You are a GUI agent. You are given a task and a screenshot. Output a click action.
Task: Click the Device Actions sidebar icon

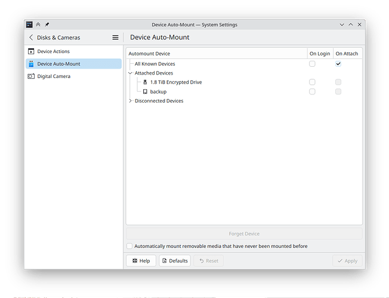[31, 51]
